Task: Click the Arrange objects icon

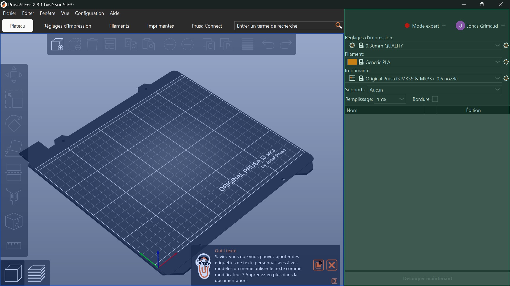Action: (x=110, y=44)
